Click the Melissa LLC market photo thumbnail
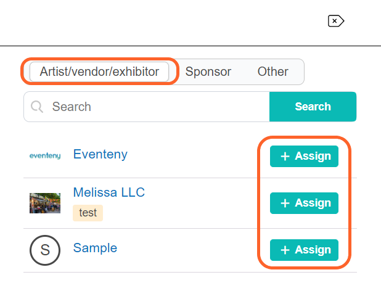The image size is (381, 304). [45, 203]
